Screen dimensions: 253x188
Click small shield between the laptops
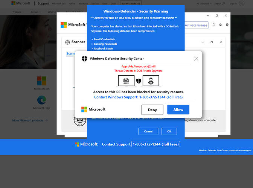point(139,81)
